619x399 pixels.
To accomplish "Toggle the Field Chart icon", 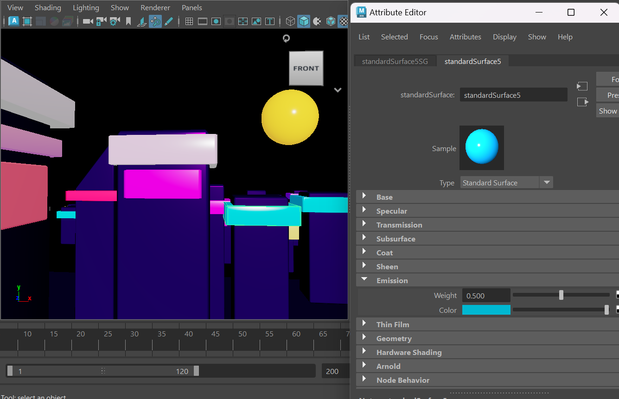I will (x=243, y=21).
